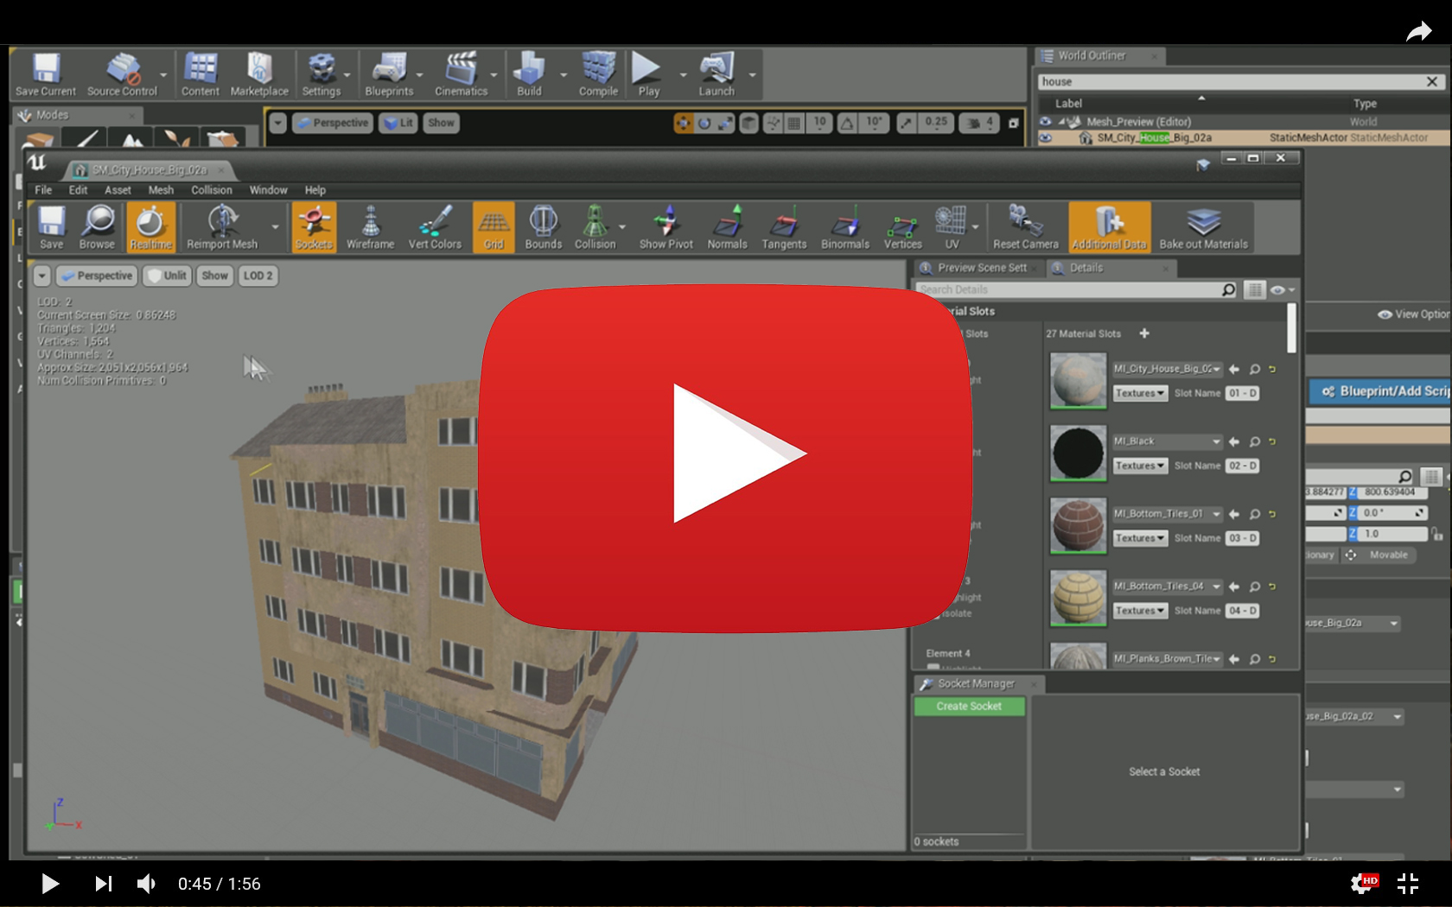Open Textures dropdown for MI_Bottom_Tiles_01

coord(1140,538)
